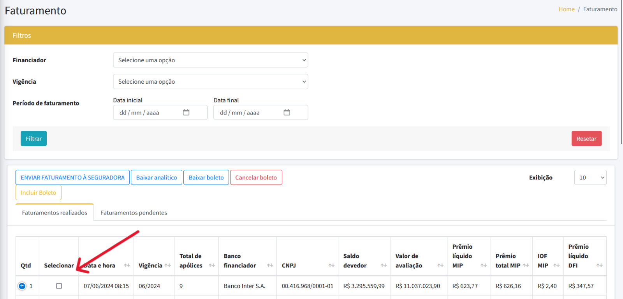Open the Data final calendar picker icon
Screen dimensions: 623x299
[x=287, y=113]
